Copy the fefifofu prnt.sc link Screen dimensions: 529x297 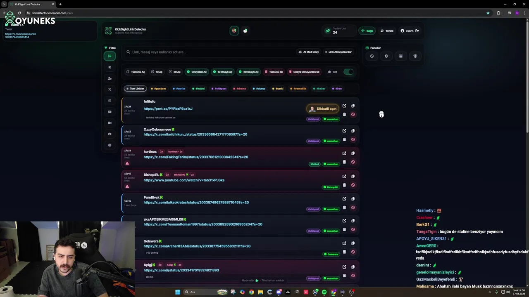click(x=353, y=106)
